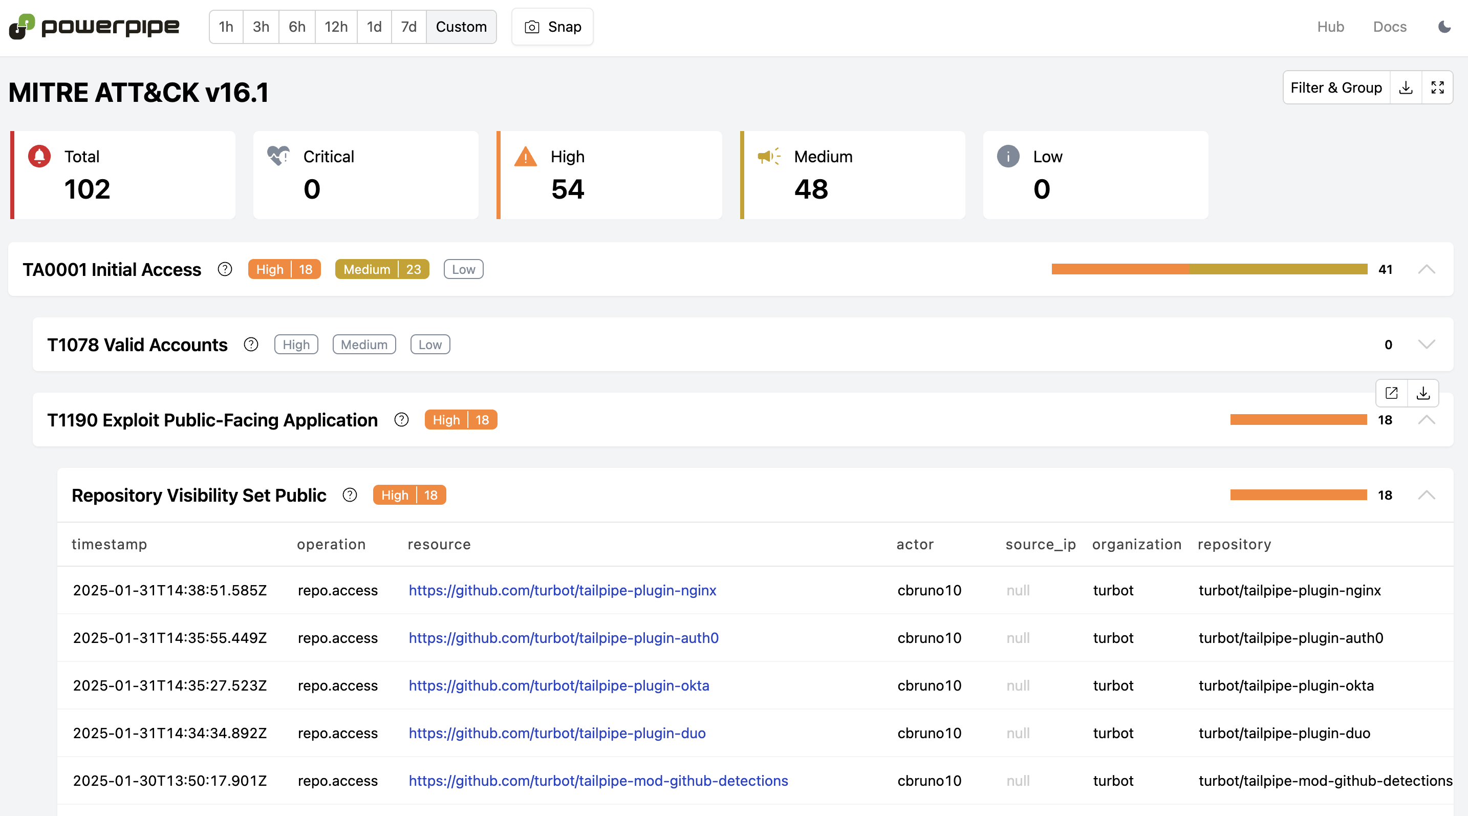This screenshot has height=816, width=1468.
Task: Download the dashboard via top download icon
Action: coord(1406,88)
